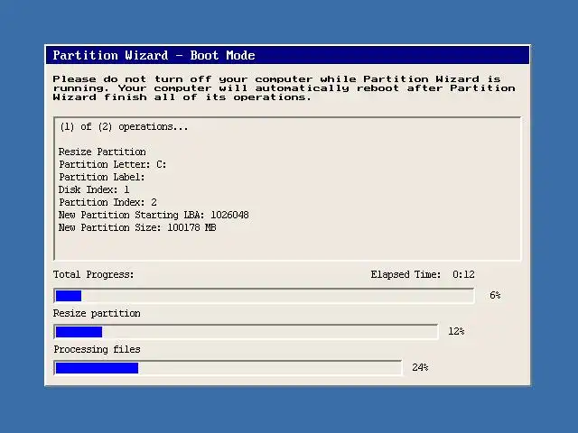Screen dimensions: 578x433
Task: Click the "Resize Partition" operation heading
Action: click(x=102, y=152)
